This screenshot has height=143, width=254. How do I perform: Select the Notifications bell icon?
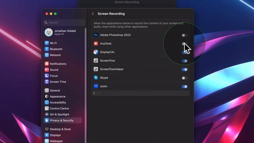point(47,64)
